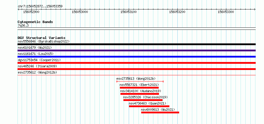Viewport: 264px width, 124px height.
Task: Click the blue nsv1161671 variant bar
Action: [x=136, y=57]
